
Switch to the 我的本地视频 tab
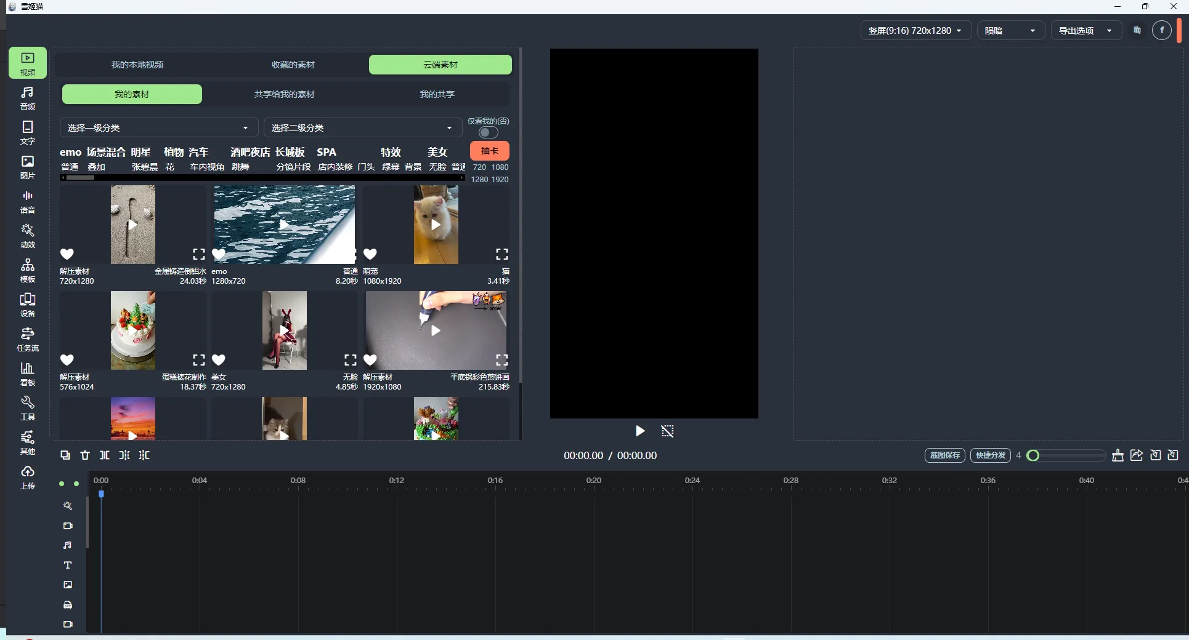(x=137, y=65)
